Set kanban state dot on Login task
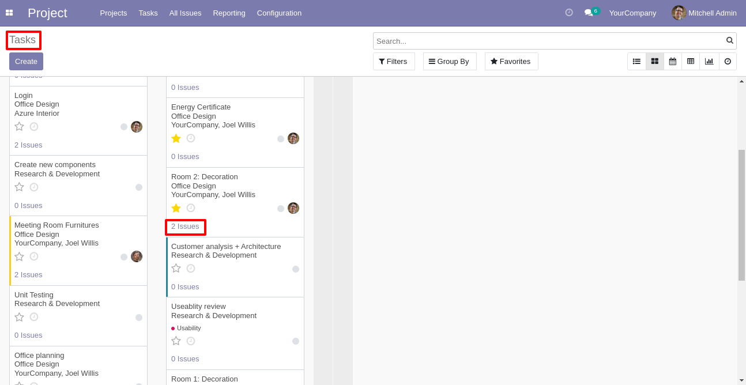This screenshot has height=385, width=746. 124,127
